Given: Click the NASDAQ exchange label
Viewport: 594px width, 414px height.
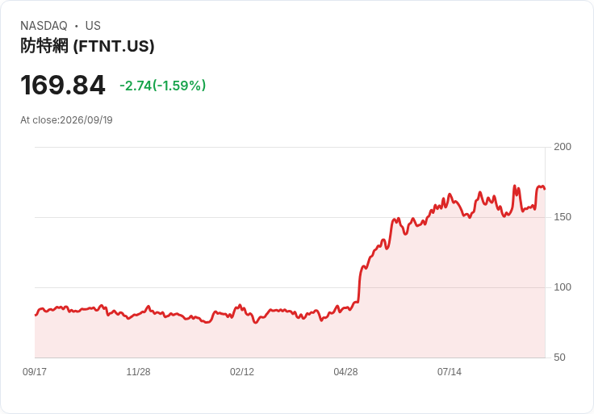Looking at the screenshot, I should [x=44, y=26].
